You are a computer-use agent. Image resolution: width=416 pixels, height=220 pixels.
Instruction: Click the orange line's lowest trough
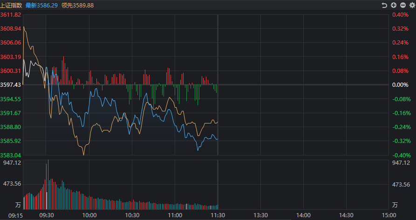click(83, 155)
